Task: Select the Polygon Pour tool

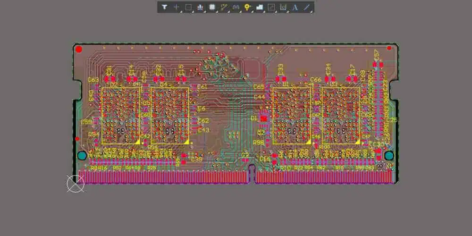Action: (259, 7)
